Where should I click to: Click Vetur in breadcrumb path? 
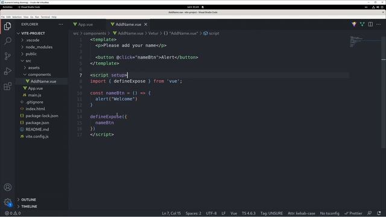point(153,33)
